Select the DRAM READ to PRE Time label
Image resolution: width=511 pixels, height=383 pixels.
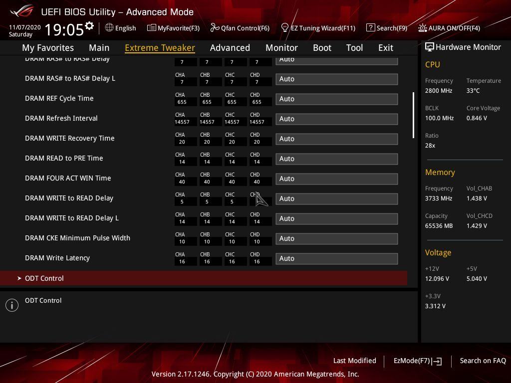tap(64, 158)
